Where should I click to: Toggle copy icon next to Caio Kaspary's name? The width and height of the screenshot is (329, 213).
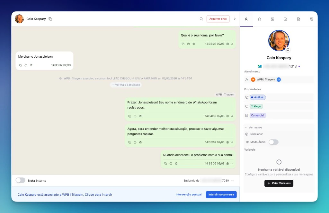(50, 19)
